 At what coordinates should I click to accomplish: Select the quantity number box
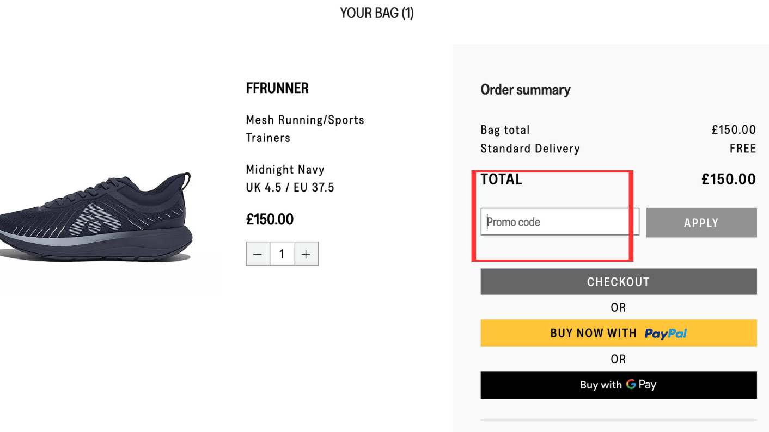tap(282, 254)
